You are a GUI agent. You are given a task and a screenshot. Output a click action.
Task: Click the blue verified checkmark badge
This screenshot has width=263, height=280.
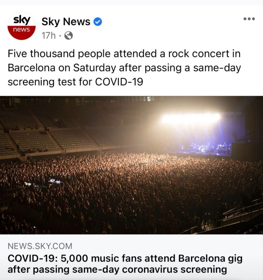coord(98,22)
